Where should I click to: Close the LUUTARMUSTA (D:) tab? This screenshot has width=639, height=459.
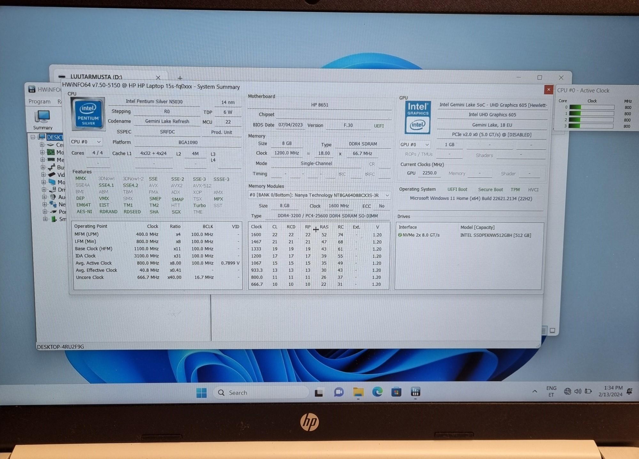[x=158, y=78]
